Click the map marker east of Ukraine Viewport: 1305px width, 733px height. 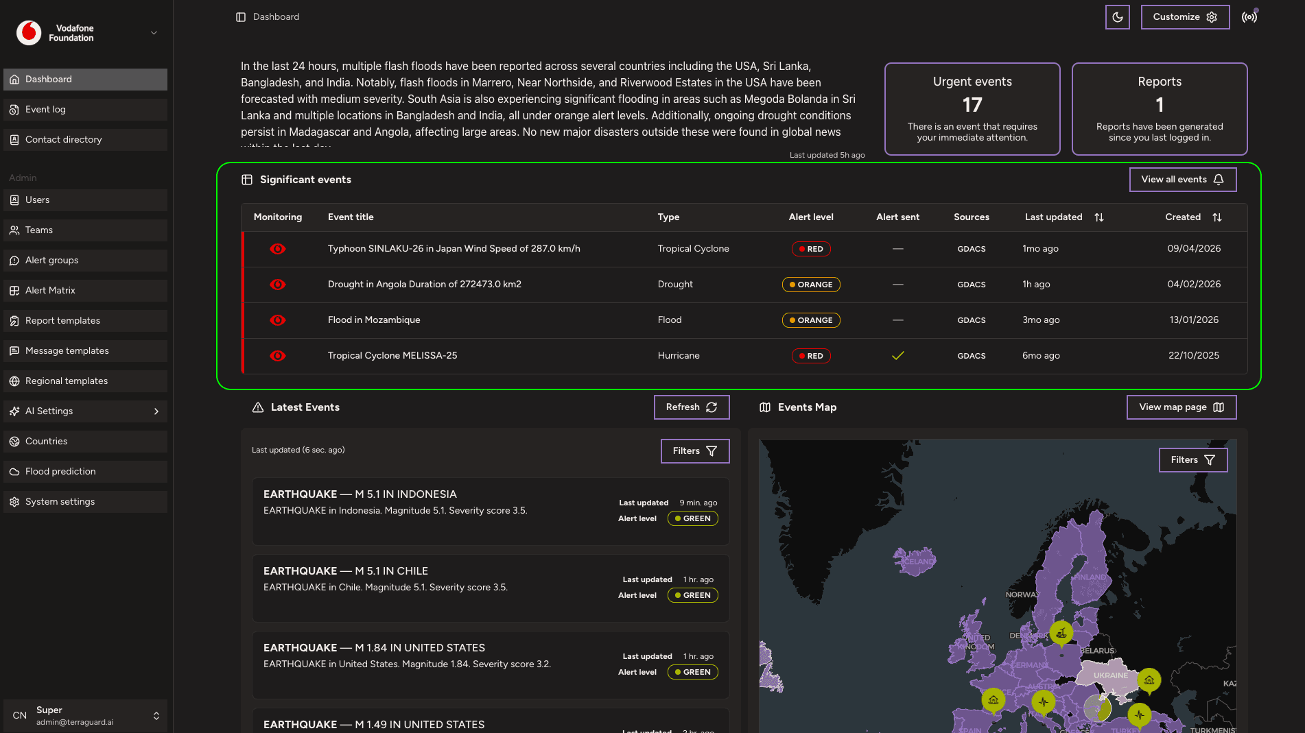click(1149, 681)
